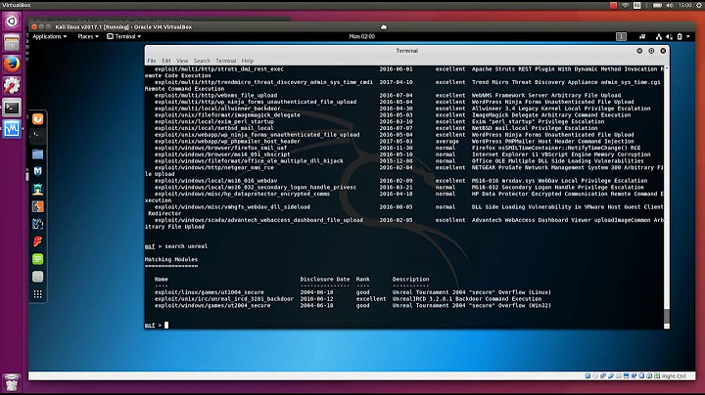Click VirtualBox status bar display icon

click(x=627, y=375)
